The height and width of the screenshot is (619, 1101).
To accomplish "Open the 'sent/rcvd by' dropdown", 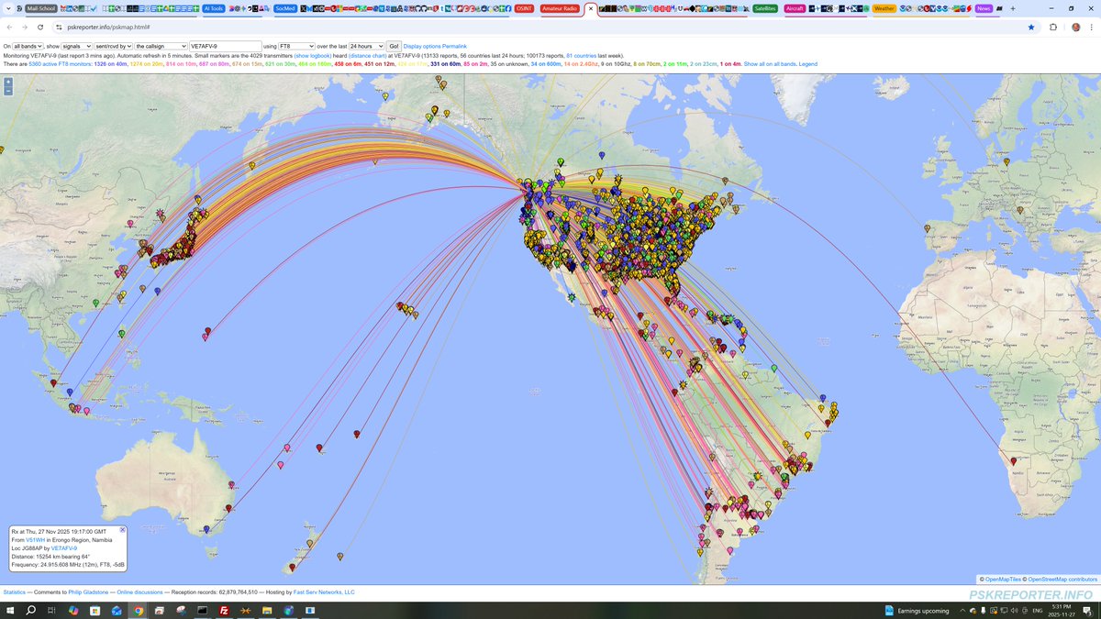I will pyautogui.click(x=114, y=46).
